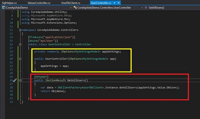The width and height of the screenshot is (200, 119).
Task: Click the 'appSettings' field declaration on line 18
Action: pyautogui.click(x=111, y=52)
